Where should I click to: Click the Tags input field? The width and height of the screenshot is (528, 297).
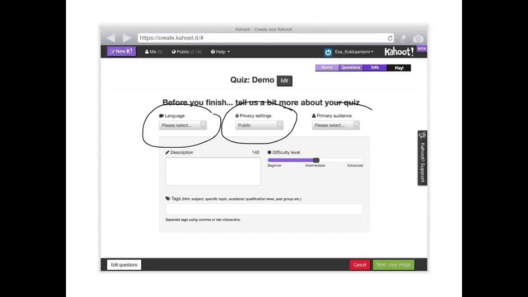pos(264,209)
